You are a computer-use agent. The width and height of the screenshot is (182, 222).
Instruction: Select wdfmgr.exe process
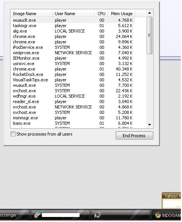click(x=73, y=96)
